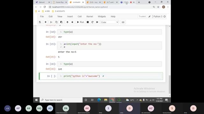
Task: Click the Trusted notebook indicator
Action: coord(142,16)
